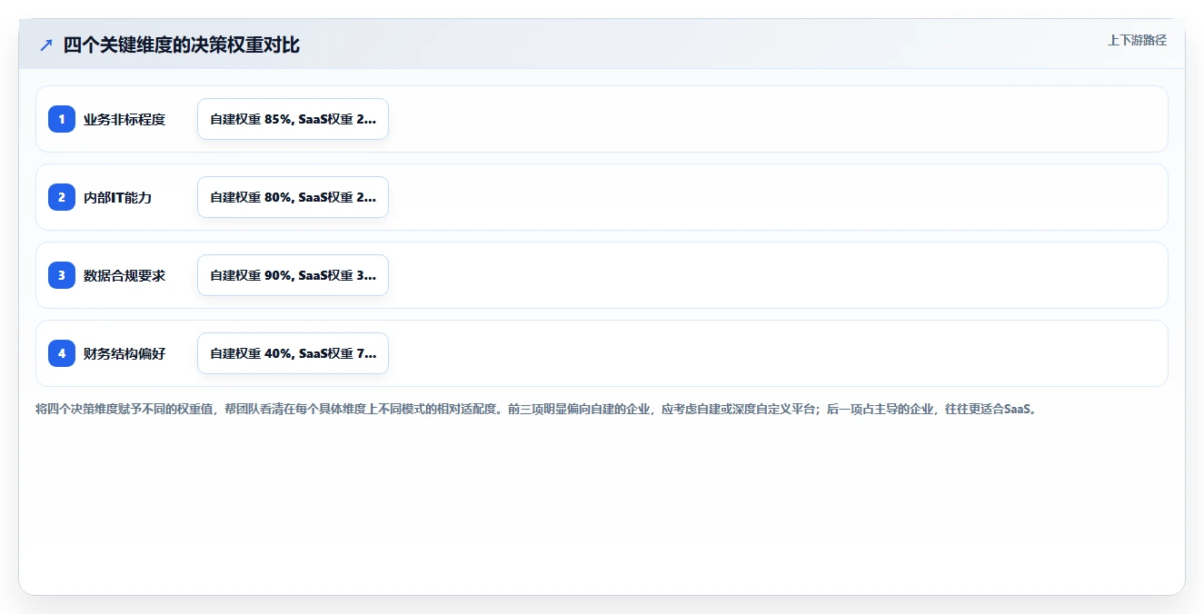Click the 自建权重 40% weight chip
Viewport: 1204px width, 614px height.
point(293,353)
